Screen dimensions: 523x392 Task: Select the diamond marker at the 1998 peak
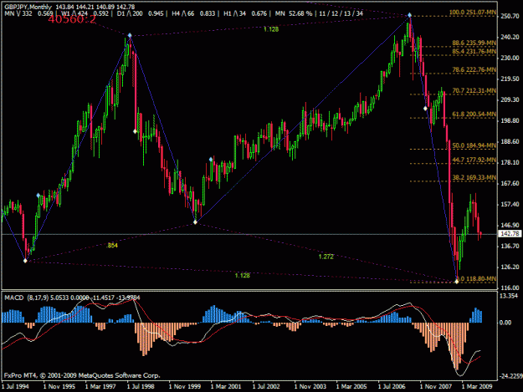130,35
